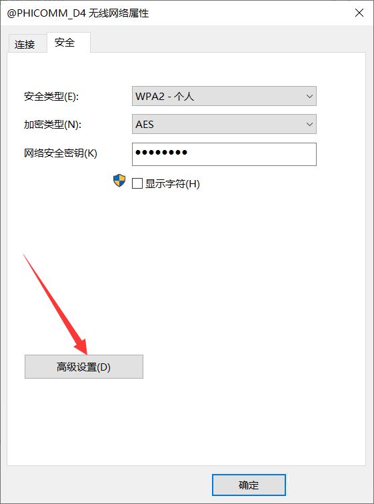Open the 加密类型 dropdown showing AES
374x504 pixels.
point(224,124)
